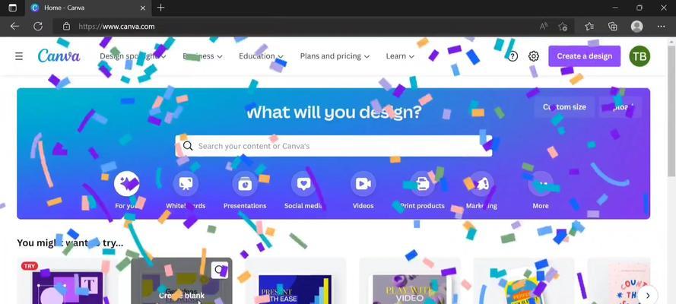The height and width of the screenshot is (304, 676).
Task: Expand the Plans and pricing dropdown
Action: [335, 56]
